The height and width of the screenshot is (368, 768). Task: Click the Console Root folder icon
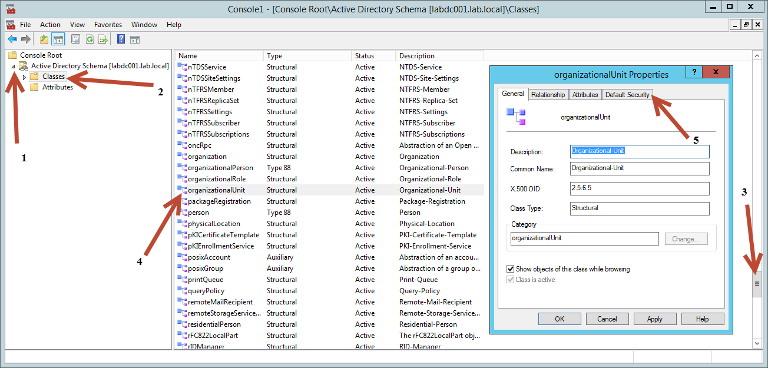tap(12, 55)
